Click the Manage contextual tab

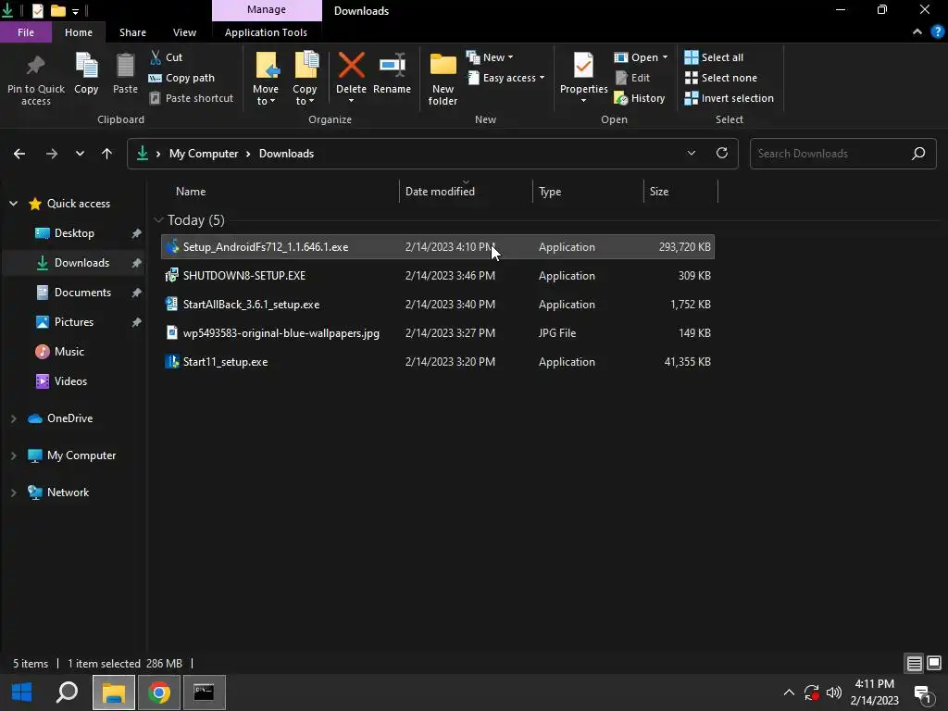tap(267, 10)
